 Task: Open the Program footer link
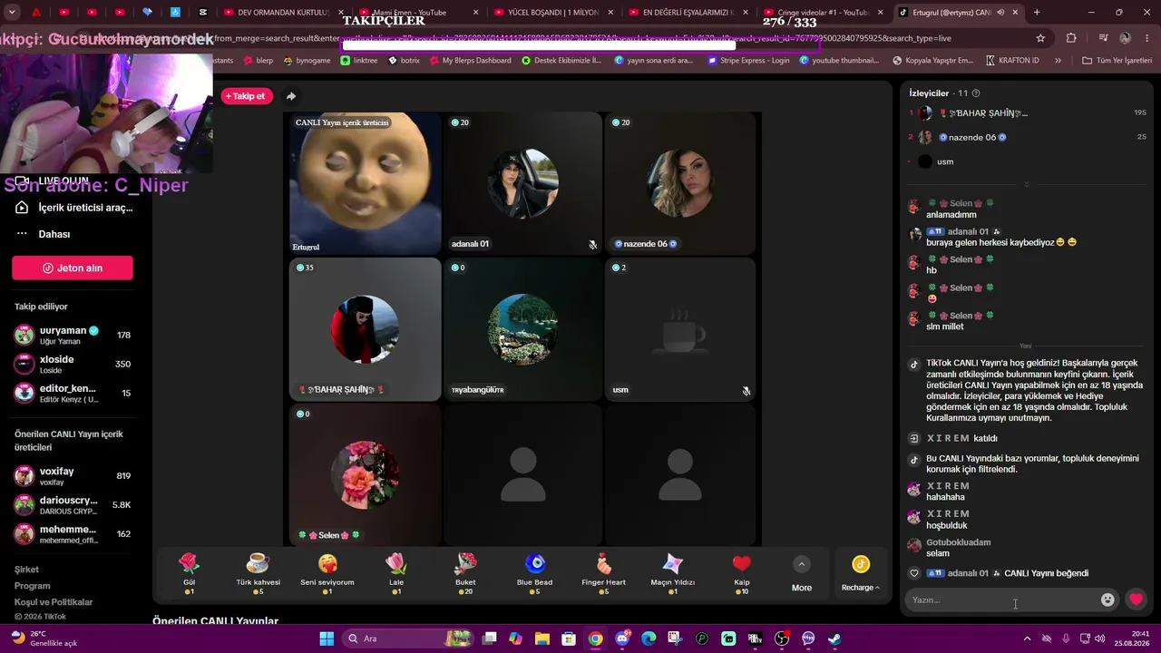32,586
